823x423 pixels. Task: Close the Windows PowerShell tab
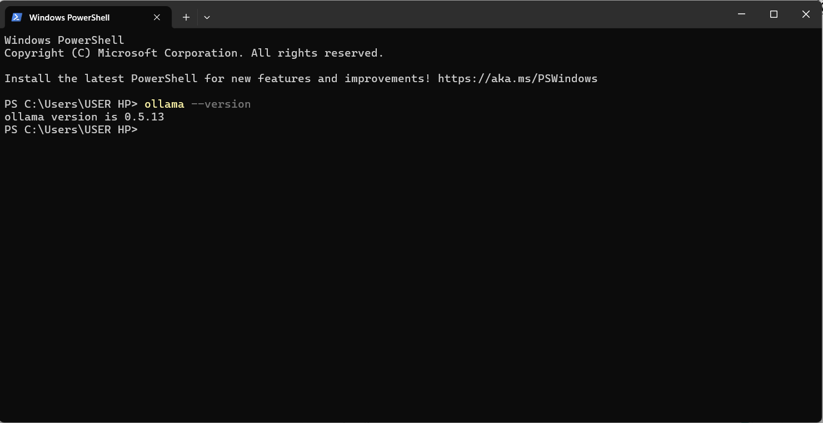[x=156, y=17]
